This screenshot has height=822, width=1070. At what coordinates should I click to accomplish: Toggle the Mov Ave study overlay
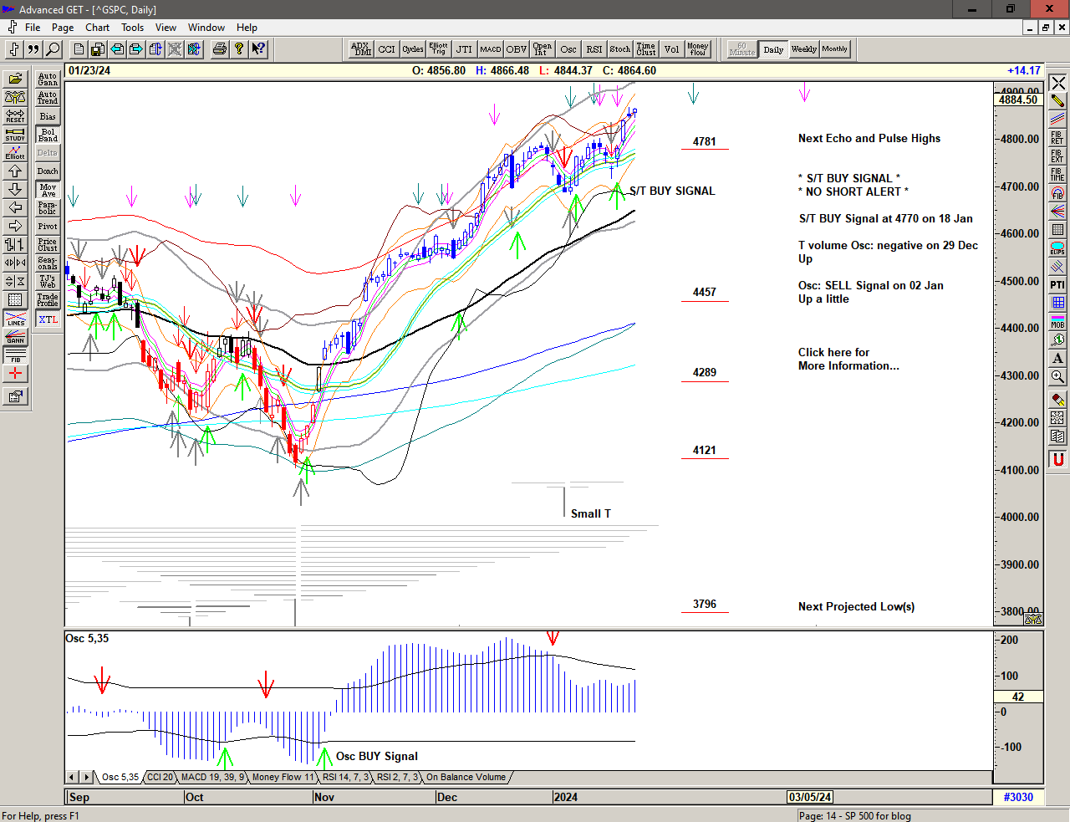(48, 190)
